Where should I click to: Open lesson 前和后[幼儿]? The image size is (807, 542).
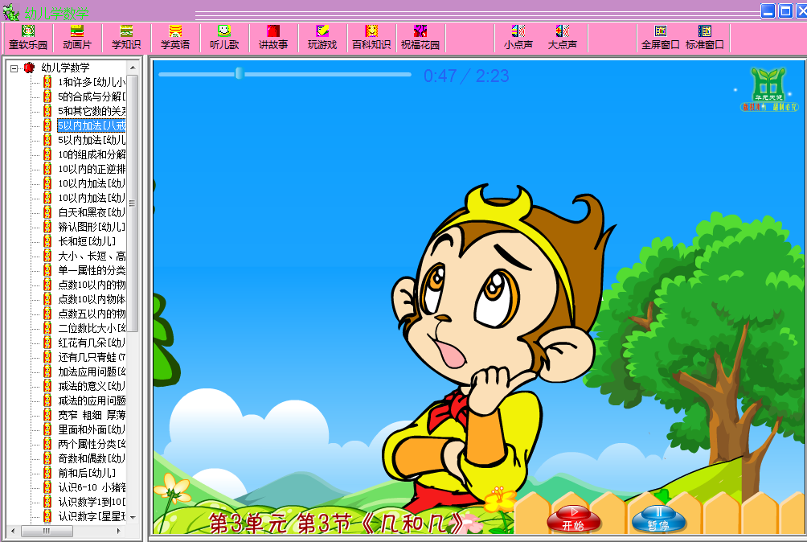87,473
